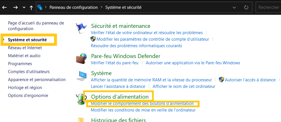The image size is (281, 122).
Task: Open the recent locations dropdown arrow
Action: click(24, 7)
